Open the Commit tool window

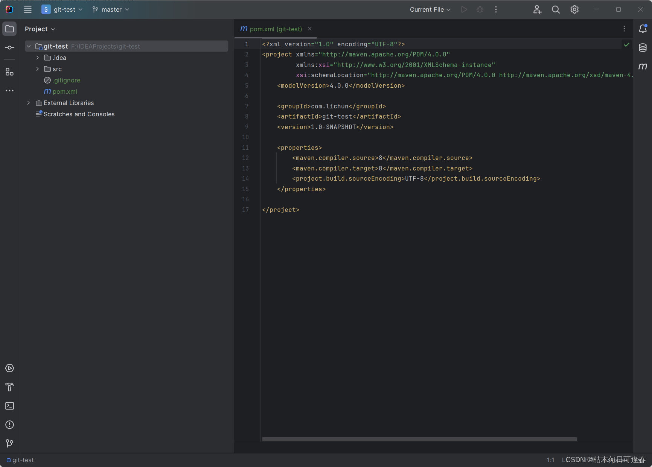[9, 48]
